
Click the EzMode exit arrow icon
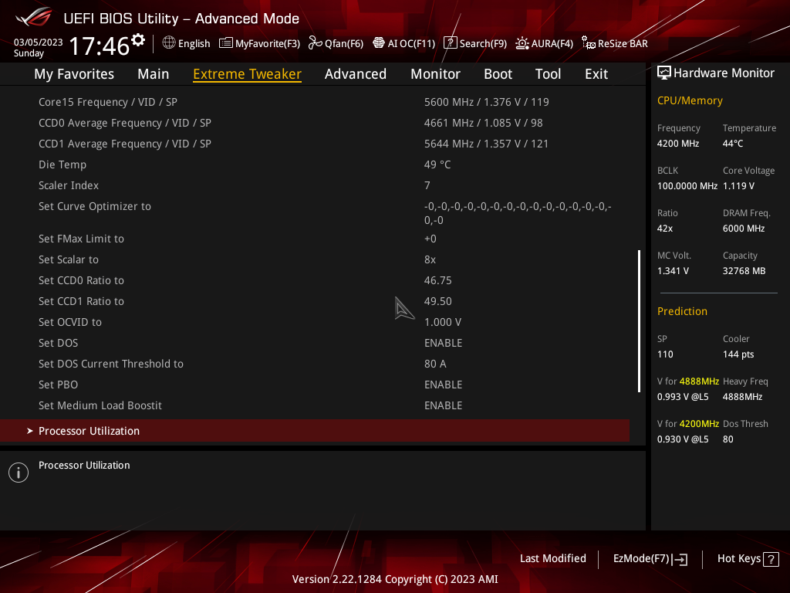(x=680, y=559)
